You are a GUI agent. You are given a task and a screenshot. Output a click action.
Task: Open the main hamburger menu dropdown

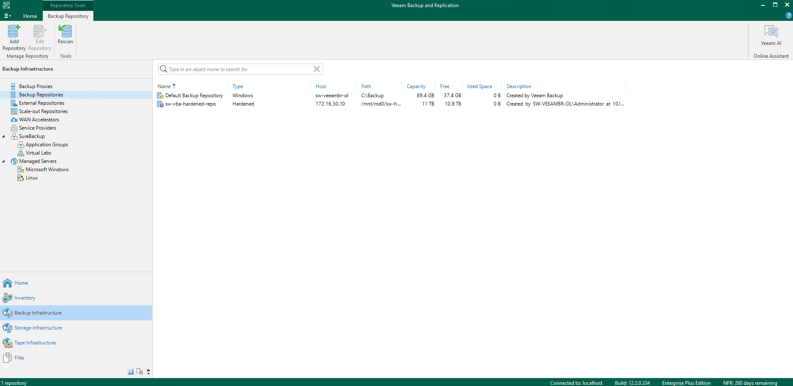7,16
